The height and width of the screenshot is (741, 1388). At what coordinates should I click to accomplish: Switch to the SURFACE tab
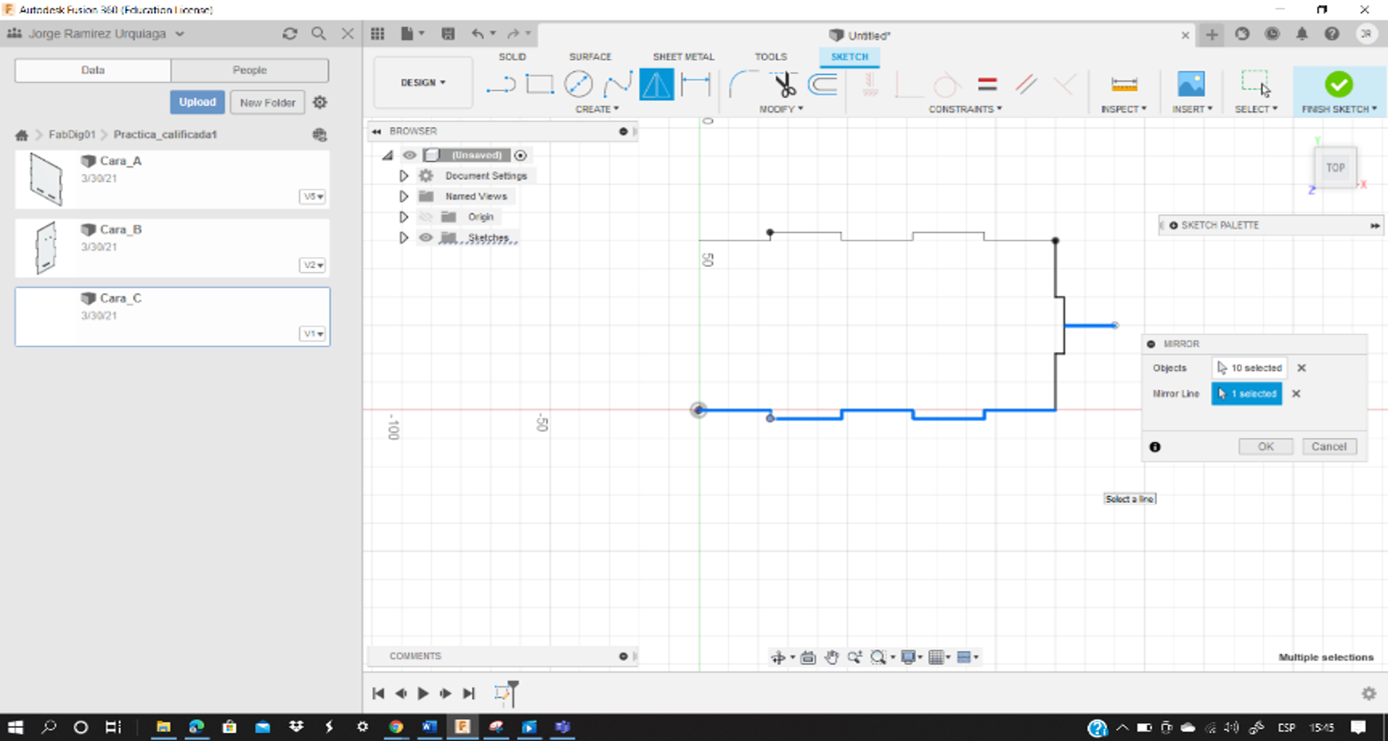590,57
